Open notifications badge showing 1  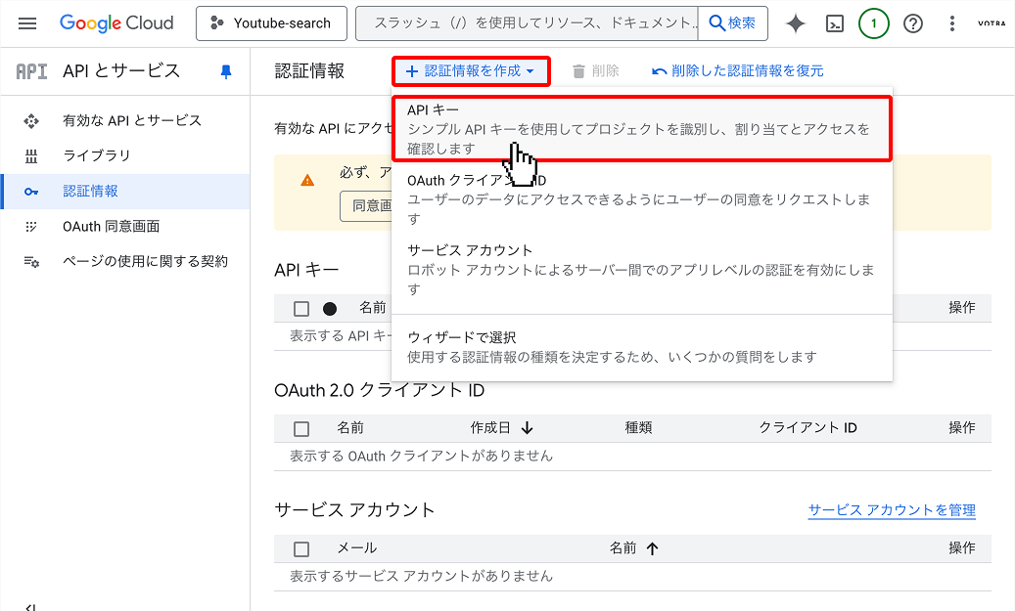(874, 23)
